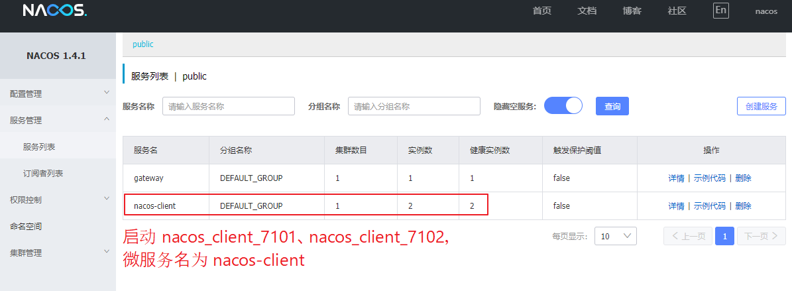792x291 pixels.
Task: Select 订阅者列表 in sidebar
Action: coord(58,173)
